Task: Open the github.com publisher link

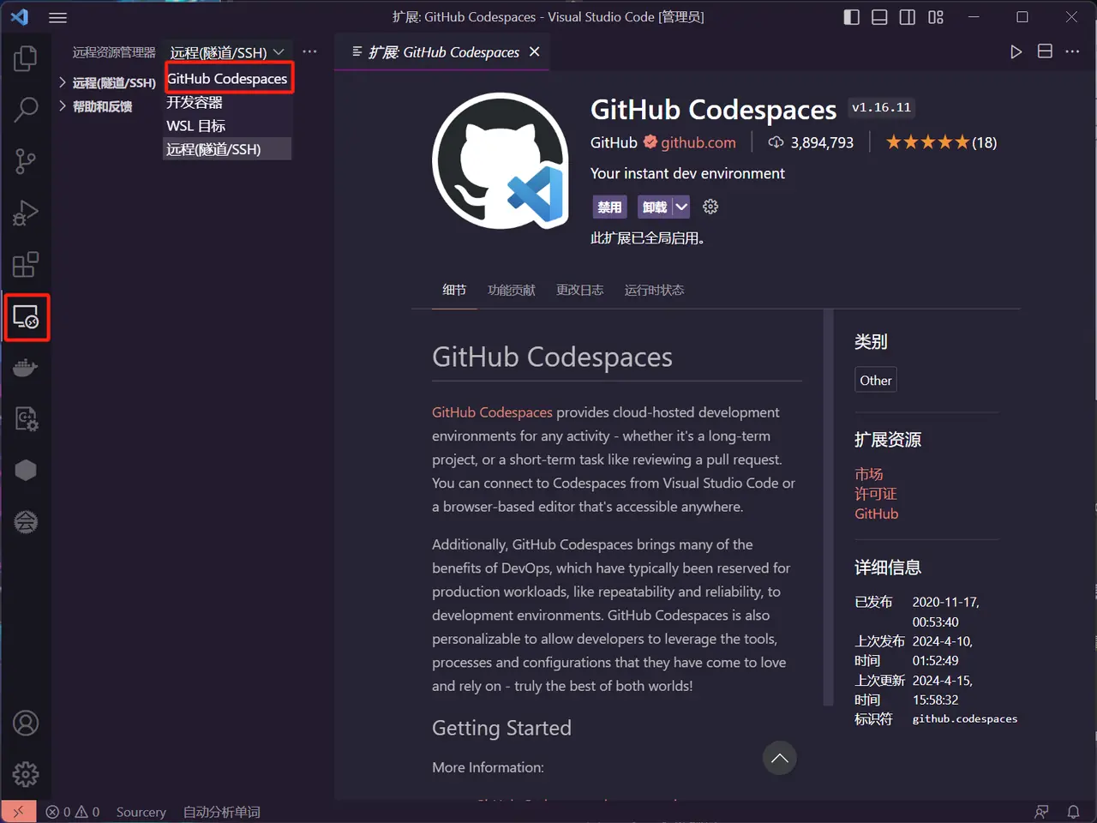Action: (x=698, y=142)
